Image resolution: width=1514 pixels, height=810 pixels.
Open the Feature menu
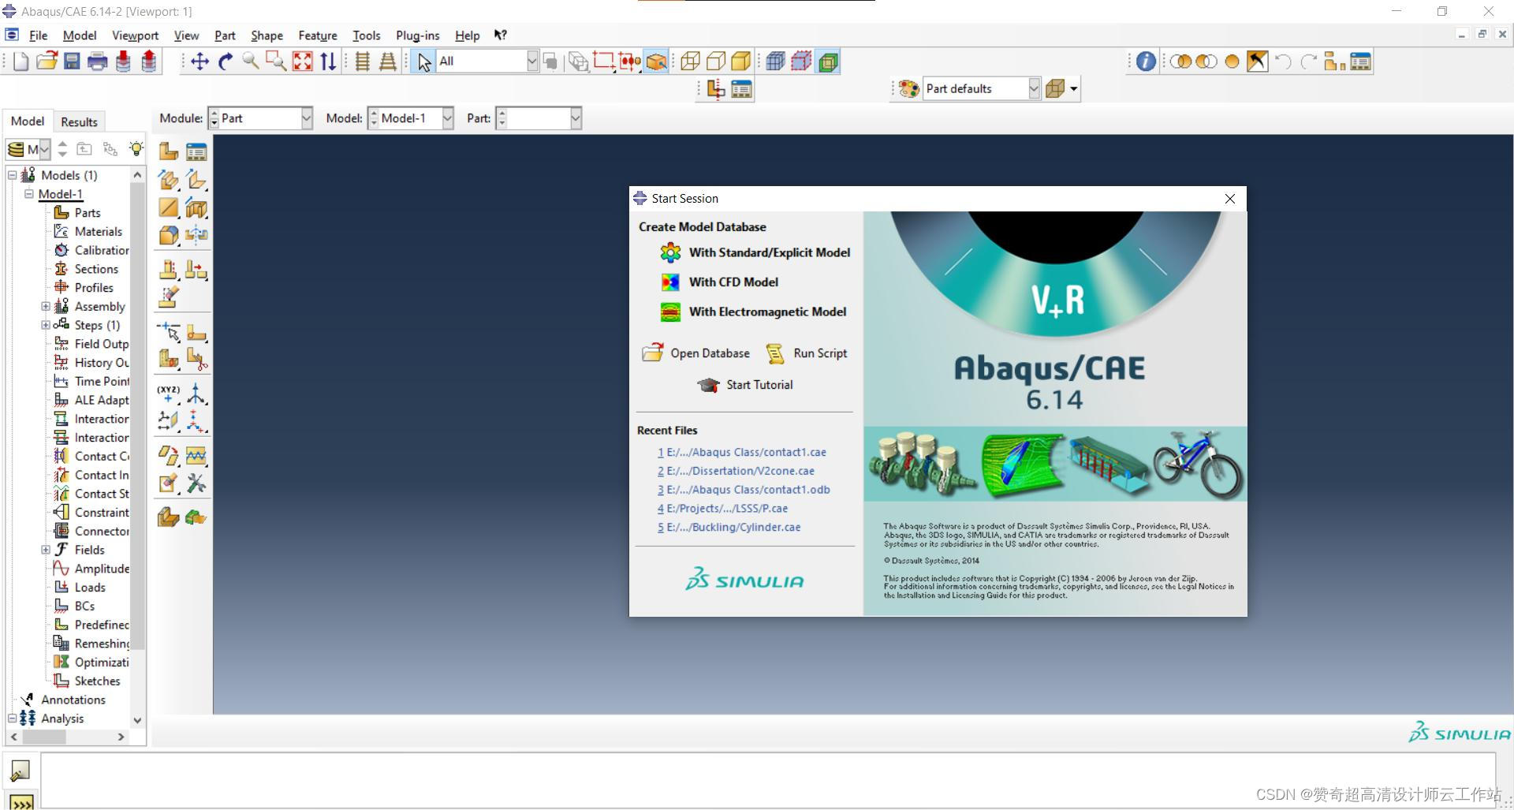[x=317, y=35]
